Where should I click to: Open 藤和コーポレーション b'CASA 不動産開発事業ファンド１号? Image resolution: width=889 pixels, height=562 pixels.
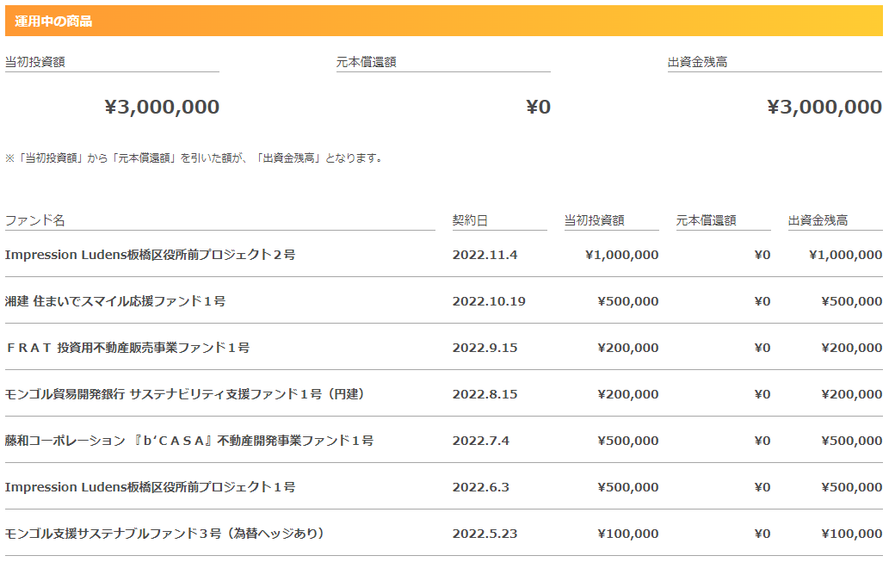click(189, 441)
